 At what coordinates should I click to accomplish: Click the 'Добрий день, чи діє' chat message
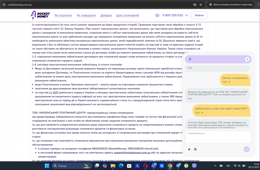(x=221, y=110)
